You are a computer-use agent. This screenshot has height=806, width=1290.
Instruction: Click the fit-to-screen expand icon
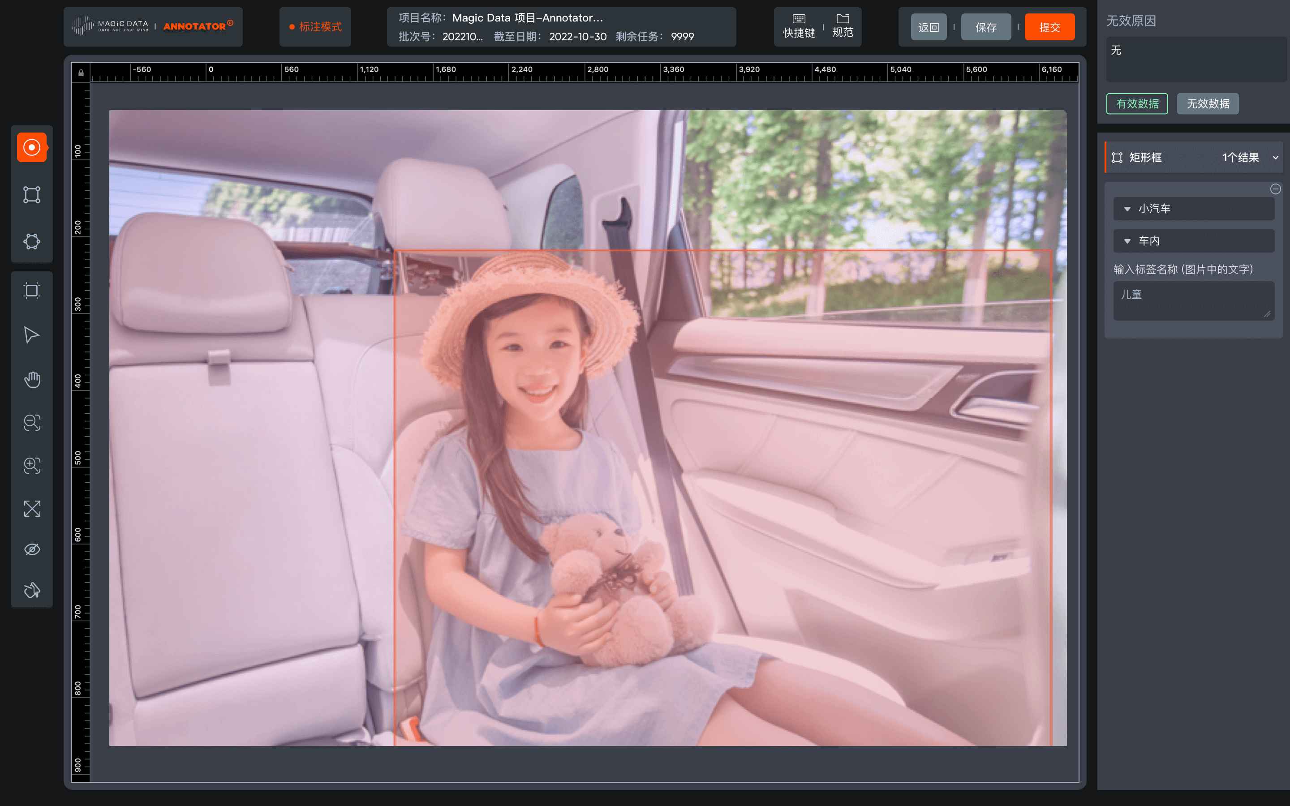tap(32, 508)
